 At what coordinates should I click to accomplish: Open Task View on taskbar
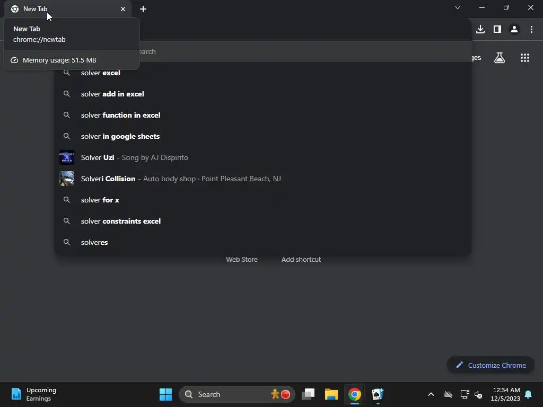coord(308,394)
